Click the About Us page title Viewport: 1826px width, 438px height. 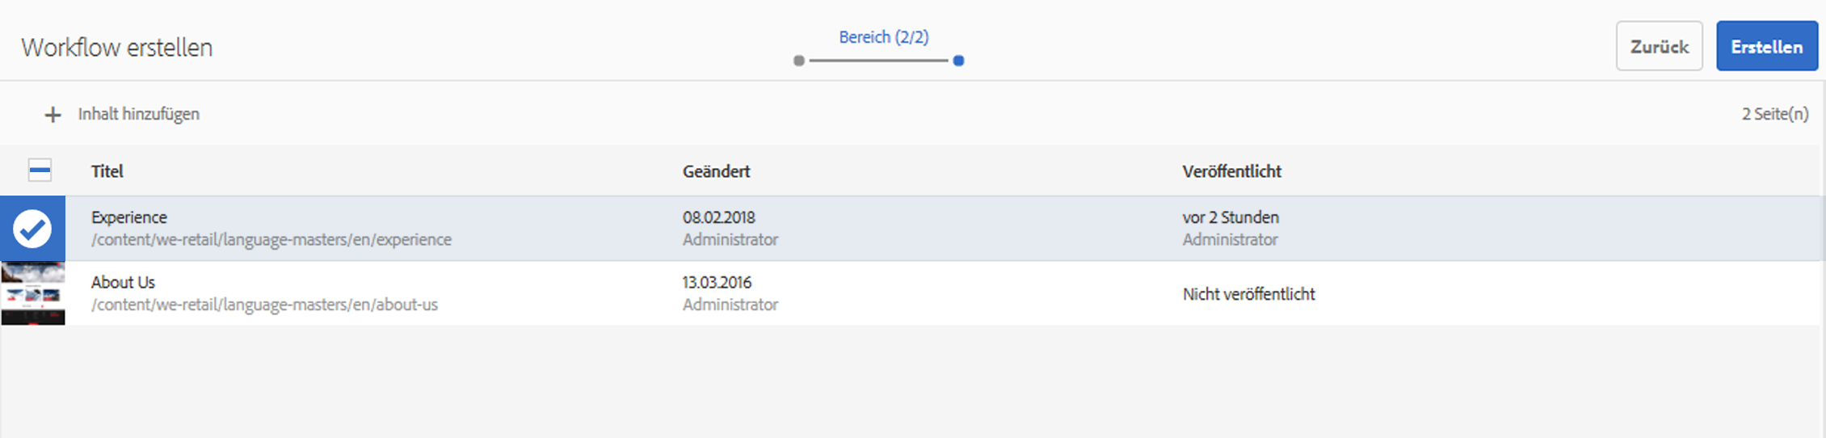pos(123,282)
